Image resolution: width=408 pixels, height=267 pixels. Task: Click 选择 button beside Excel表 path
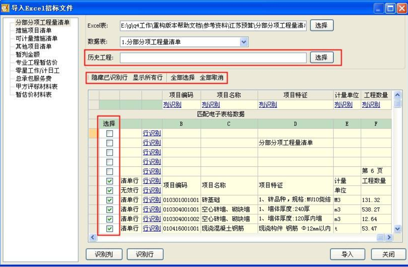(321, 26)
